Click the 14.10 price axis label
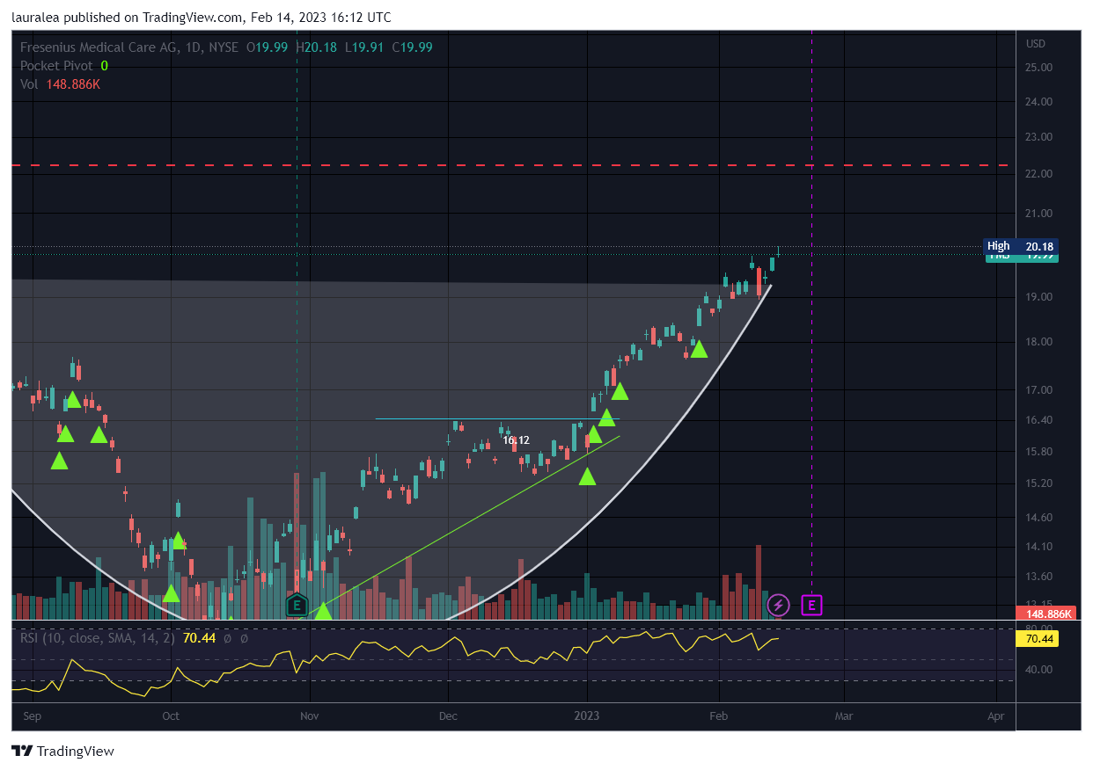 pyautogui.click(x=1038, y=547)
